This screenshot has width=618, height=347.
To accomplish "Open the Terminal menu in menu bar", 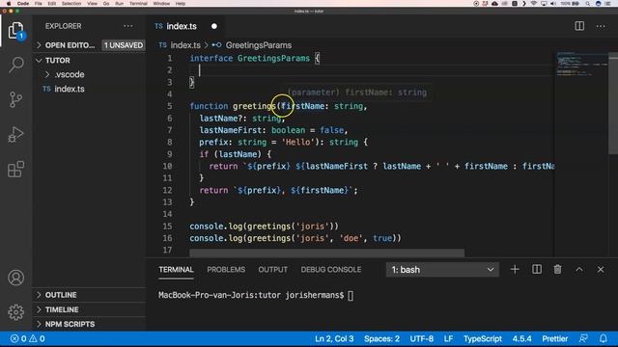I will (138, 4).
